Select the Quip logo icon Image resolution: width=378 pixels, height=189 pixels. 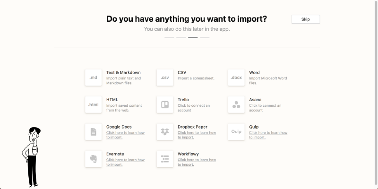236,132
